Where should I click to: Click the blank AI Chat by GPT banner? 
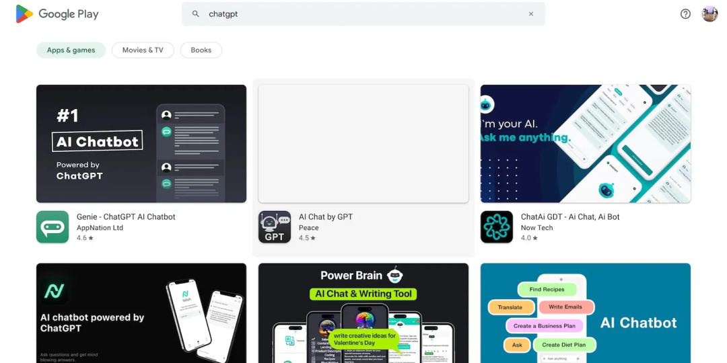(x=363, y=144)
